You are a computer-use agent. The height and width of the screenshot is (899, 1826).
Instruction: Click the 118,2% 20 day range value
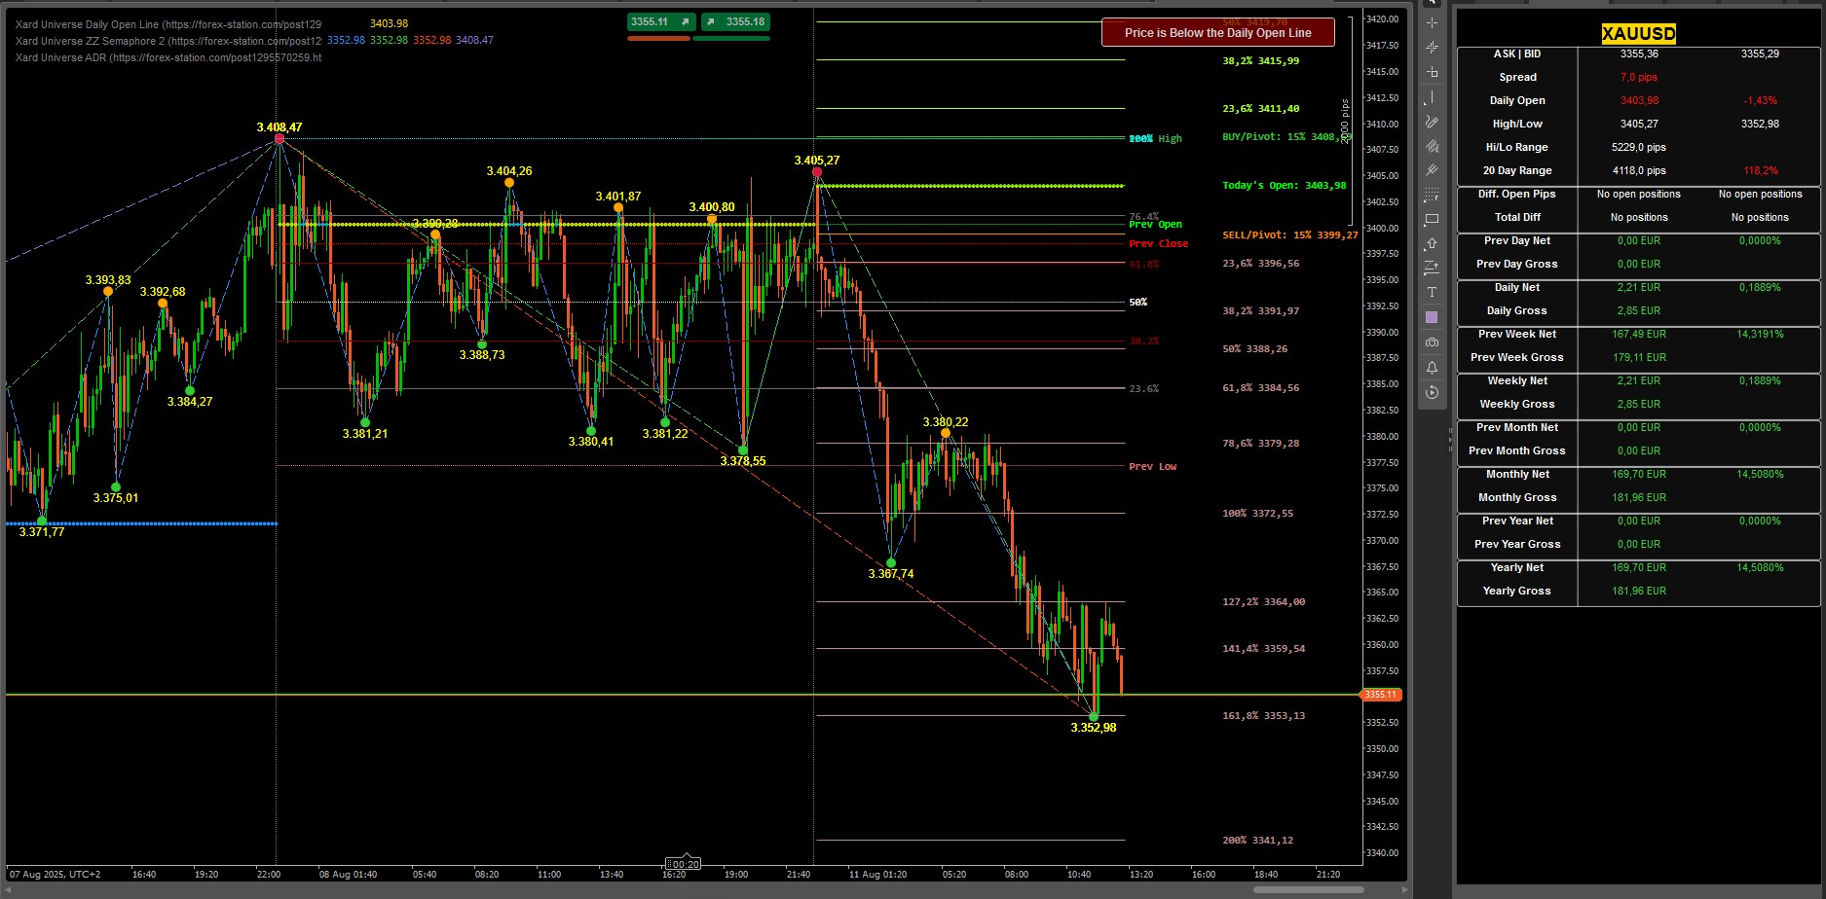pos(1760,170)
